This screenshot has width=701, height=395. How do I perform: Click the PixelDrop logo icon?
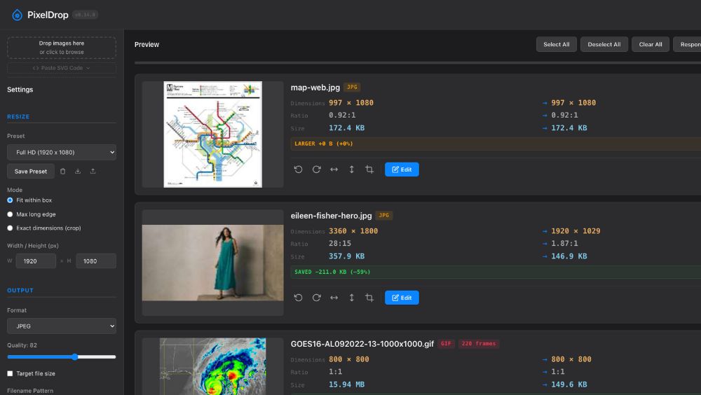click(x=17, y=15)
